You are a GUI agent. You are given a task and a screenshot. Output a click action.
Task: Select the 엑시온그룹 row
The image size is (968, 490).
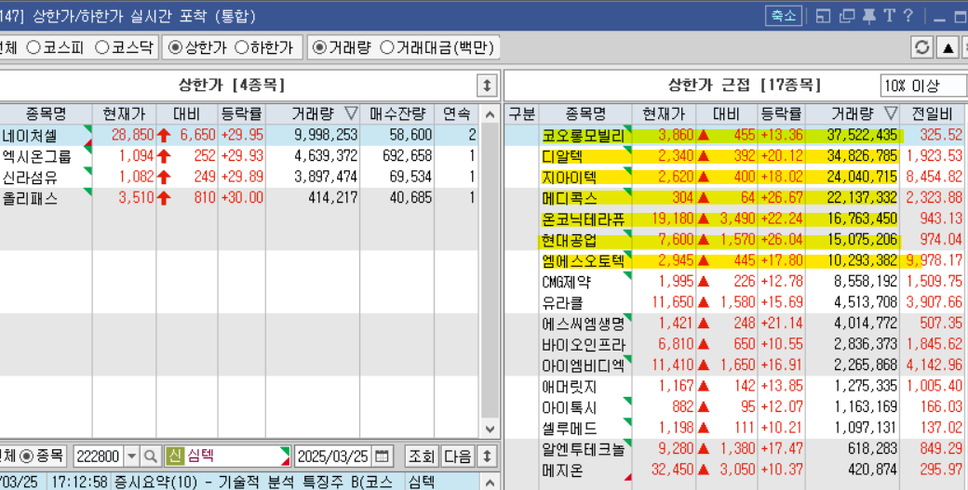point(239,156)
